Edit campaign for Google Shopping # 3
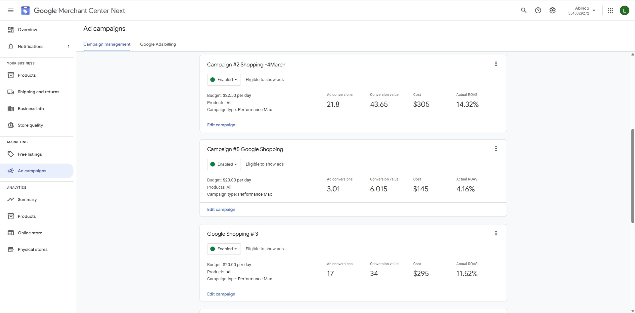This screenshot has height=313, width=635. click(221, 294)
